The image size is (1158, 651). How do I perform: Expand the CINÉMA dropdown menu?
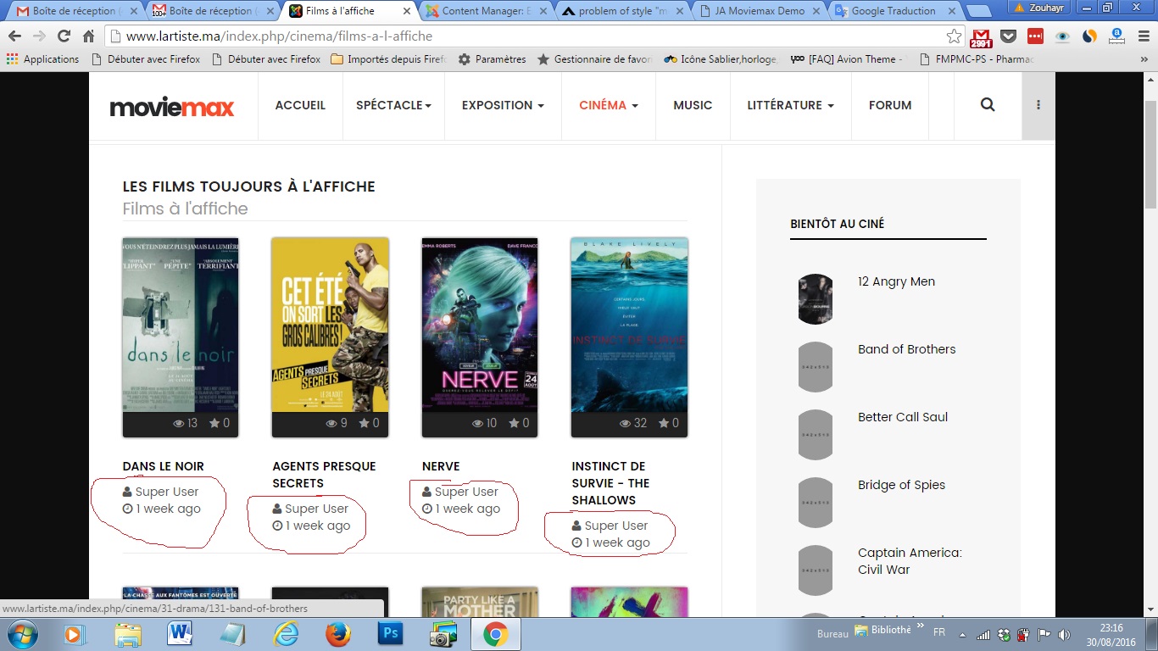609,105
